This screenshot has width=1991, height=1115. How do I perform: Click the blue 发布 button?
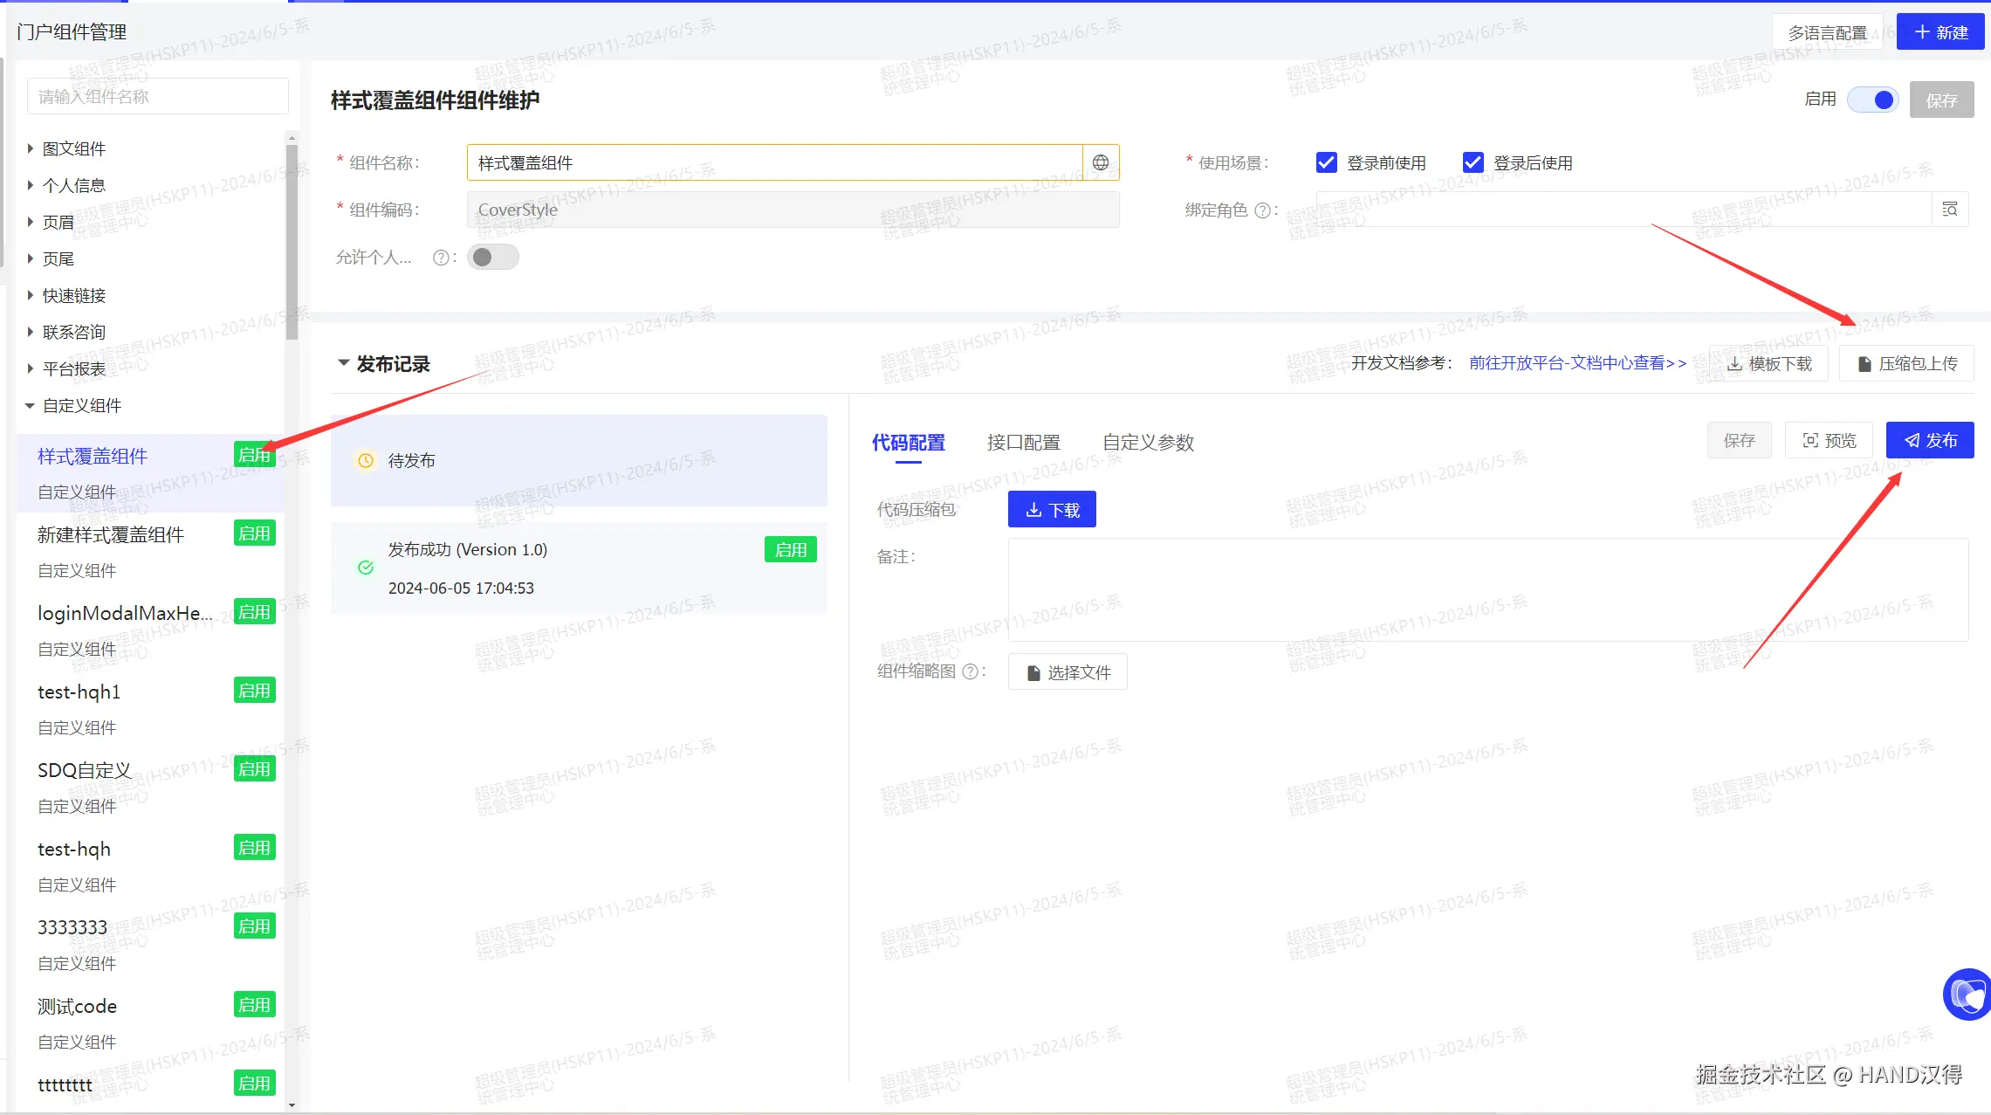pos(1929,441)
